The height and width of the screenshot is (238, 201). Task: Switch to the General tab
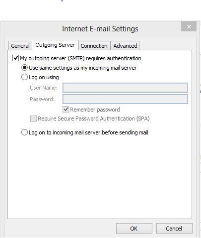[x=20, y=46]
